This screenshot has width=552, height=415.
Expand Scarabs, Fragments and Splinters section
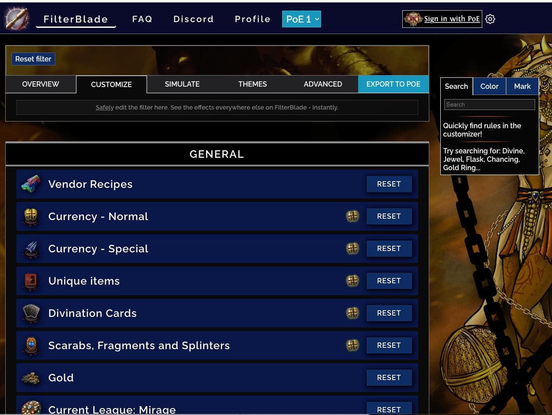tap(217, 346)
